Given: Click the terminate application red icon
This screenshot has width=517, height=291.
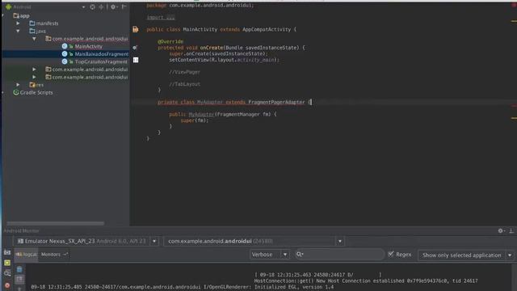Looking at the screenshot, I should (7, 285).
